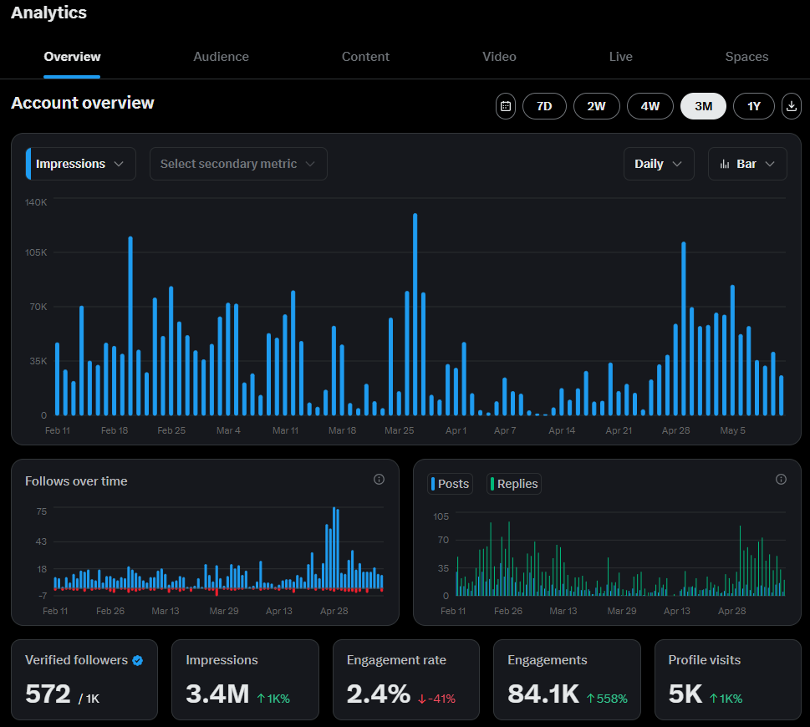Select the 4W time range
This screenshot has height=727, width=810.
tap(650, 106)
